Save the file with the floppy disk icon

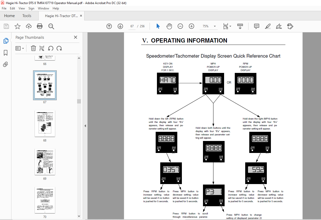pyautogui.click(x=6, y=26)
